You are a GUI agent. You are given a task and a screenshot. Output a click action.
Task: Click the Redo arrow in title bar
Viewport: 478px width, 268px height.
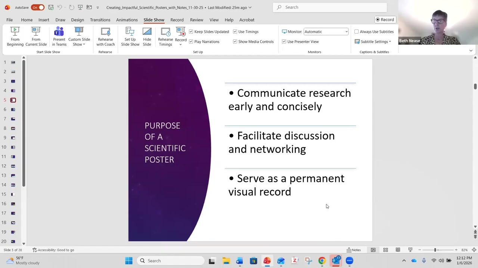coord(71,7)
